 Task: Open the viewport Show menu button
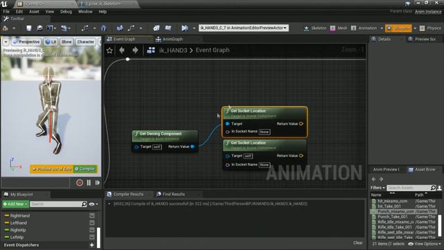coord(67,42)
